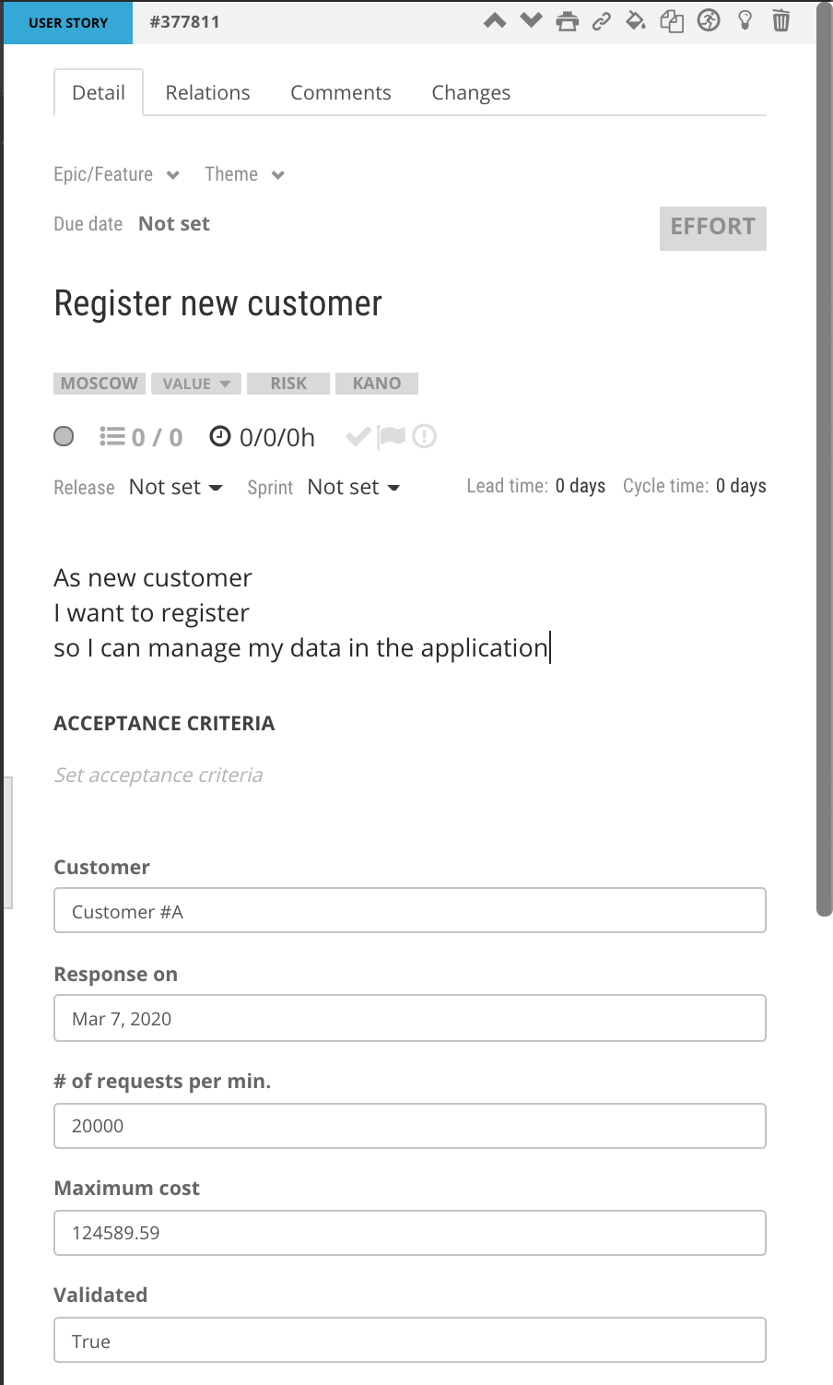833x1385 pixels.
Task: Toggle the flag marker icon
Action: click(393, 436)
